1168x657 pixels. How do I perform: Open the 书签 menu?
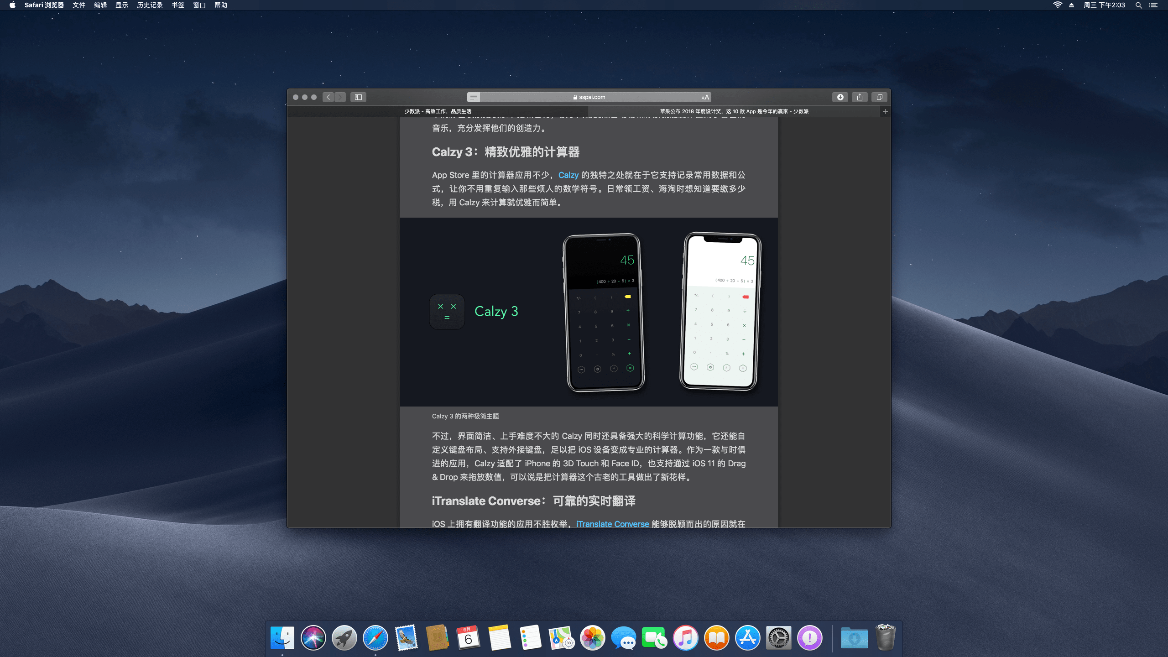point(178,5)
